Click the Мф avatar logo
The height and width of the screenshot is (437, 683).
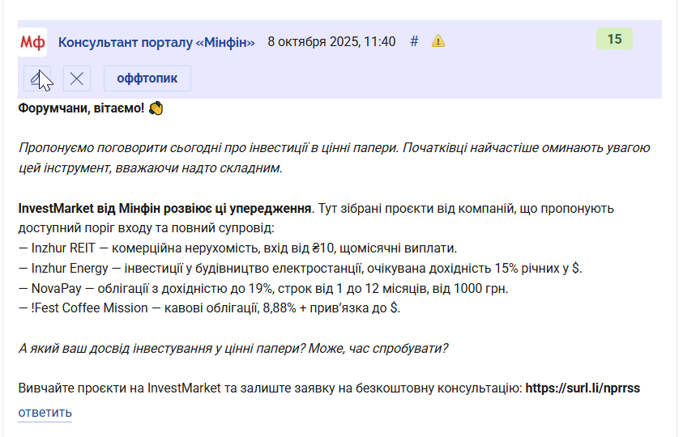pyautogui.click(x=33, y=42)
